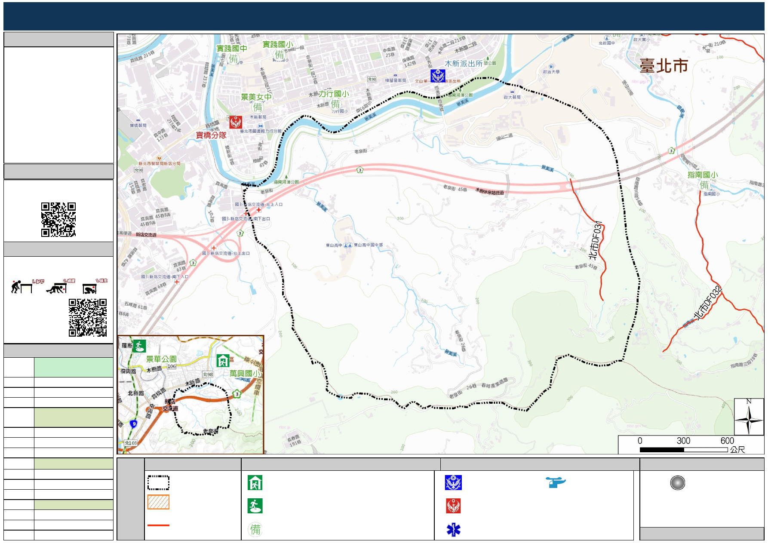Select the 備 marker under 實踐國中

[x=233, y=59]
